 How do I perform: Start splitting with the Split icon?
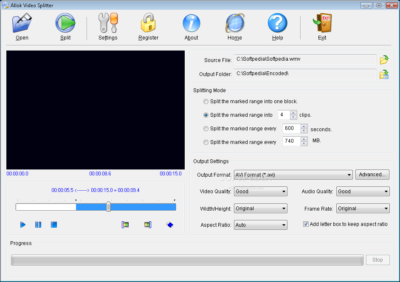click(x=65, y=23)
